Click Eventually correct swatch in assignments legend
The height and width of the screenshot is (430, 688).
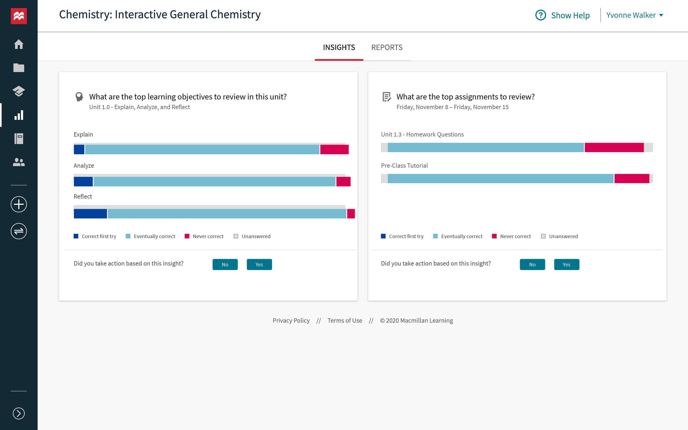click(x=435, y=236)
